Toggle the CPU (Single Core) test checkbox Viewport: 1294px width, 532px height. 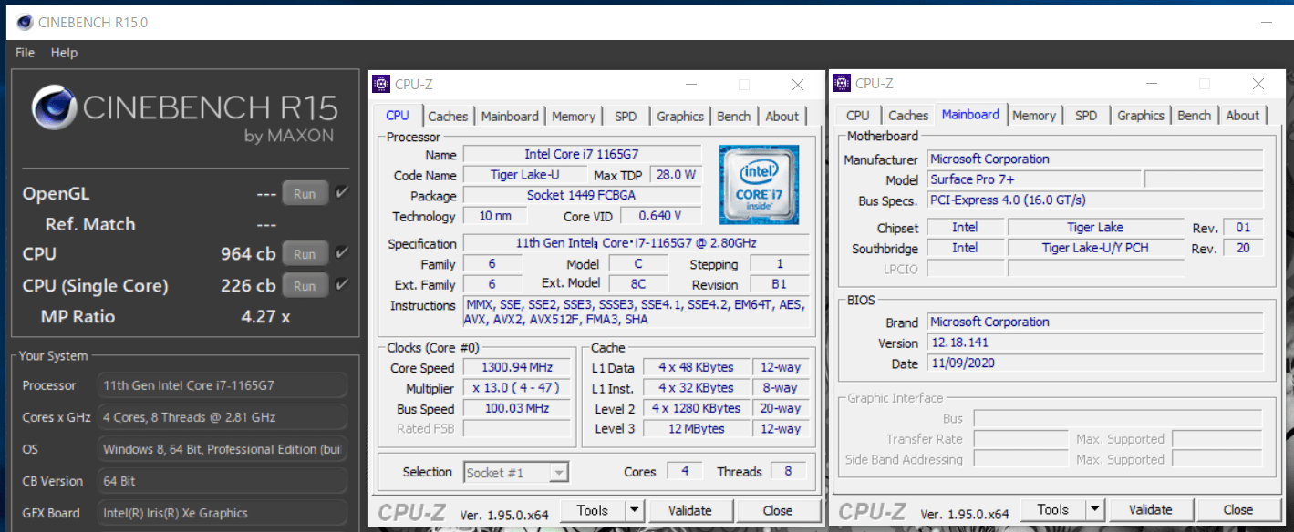click(x=341, y=285)
